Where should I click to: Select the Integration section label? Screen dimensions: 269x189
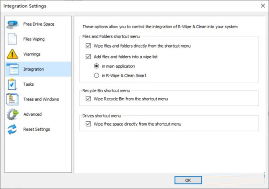[34, 69]
